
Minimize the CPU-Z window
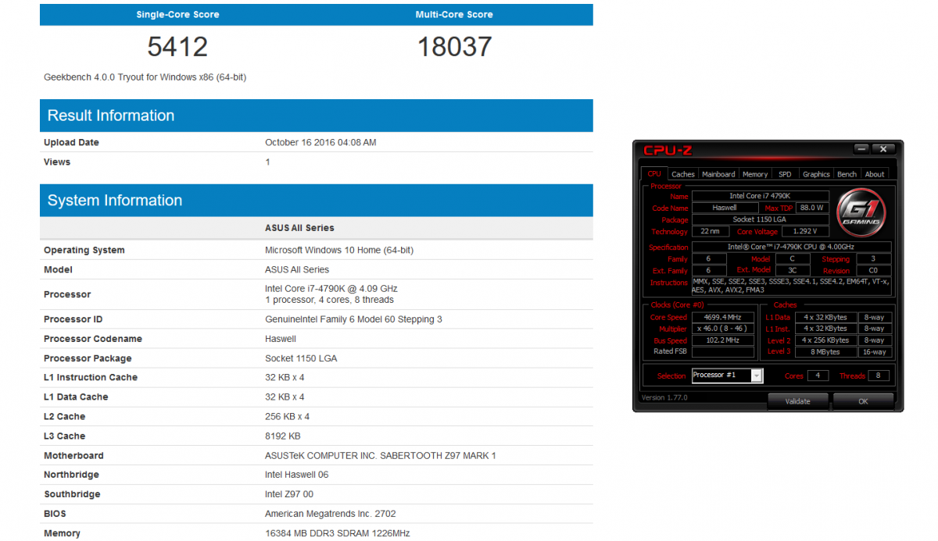click(x=861, y=148)
